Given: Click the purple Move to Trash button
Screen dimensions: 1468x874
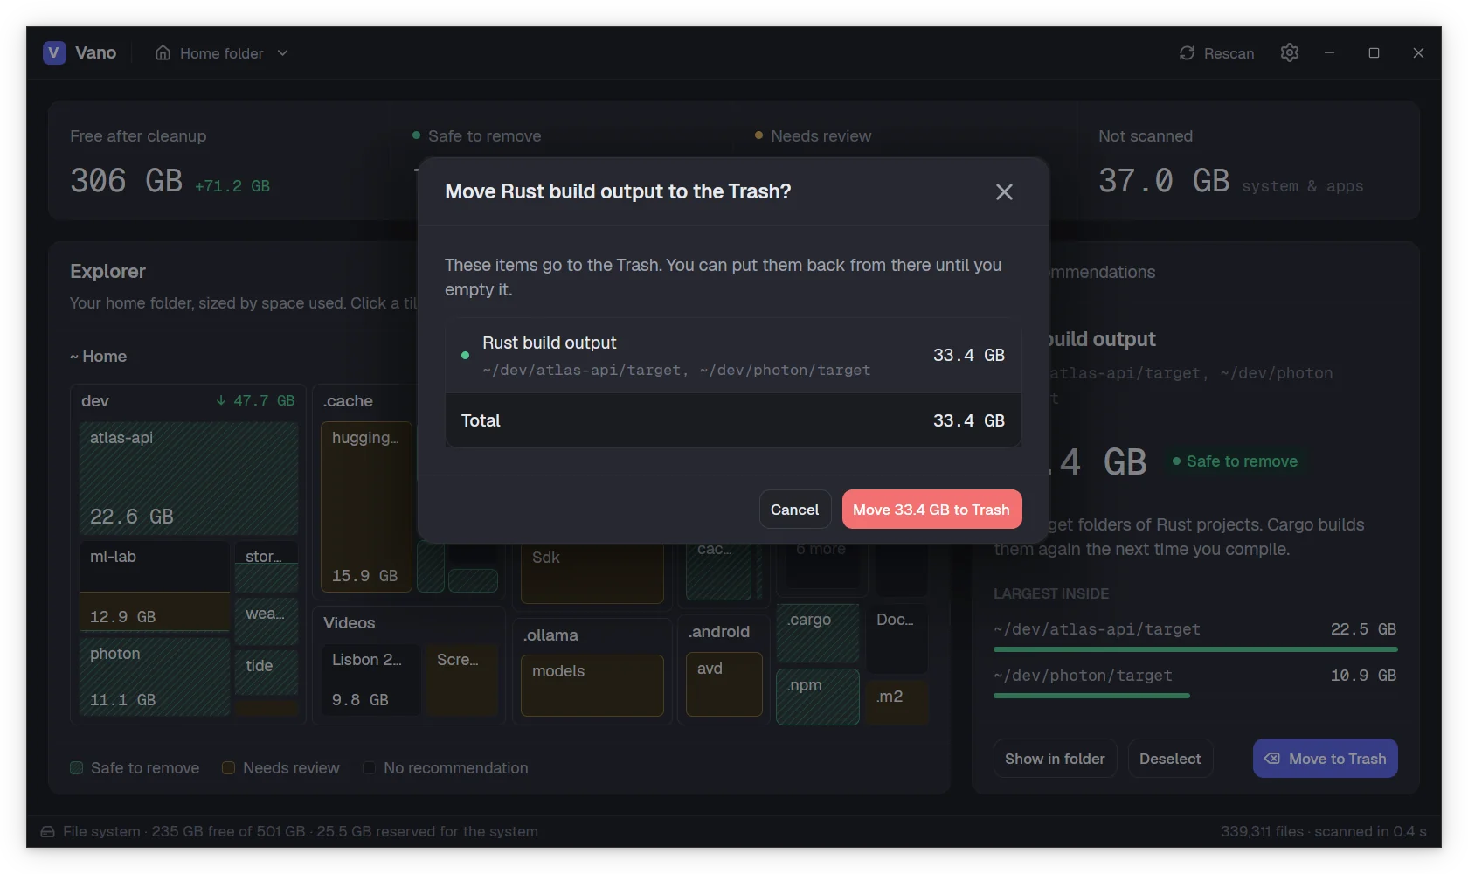Looking at the screenshot, I should point(1325,759).
